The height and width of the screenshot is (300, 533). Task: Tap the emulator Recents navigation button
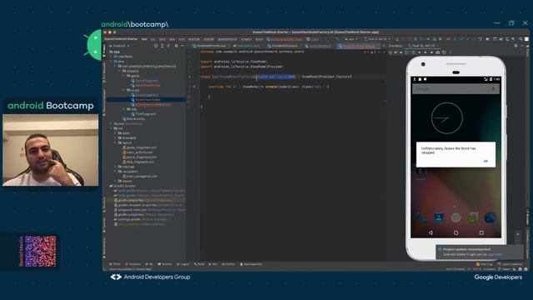pos(481,232)
